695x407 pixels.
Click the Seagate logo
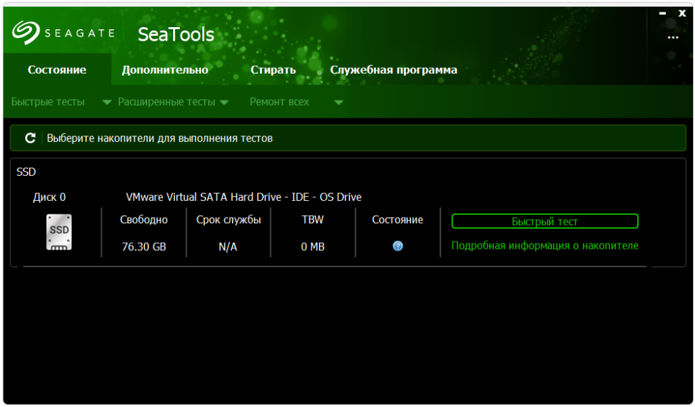63,33
